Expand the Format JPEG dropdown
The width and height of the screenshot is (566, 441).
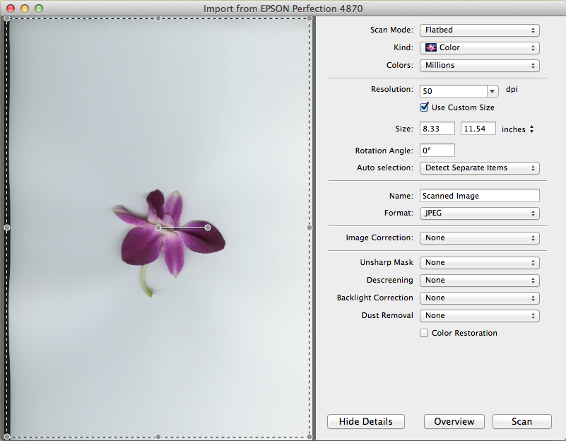pyautogui.click(x=479, y=213)
